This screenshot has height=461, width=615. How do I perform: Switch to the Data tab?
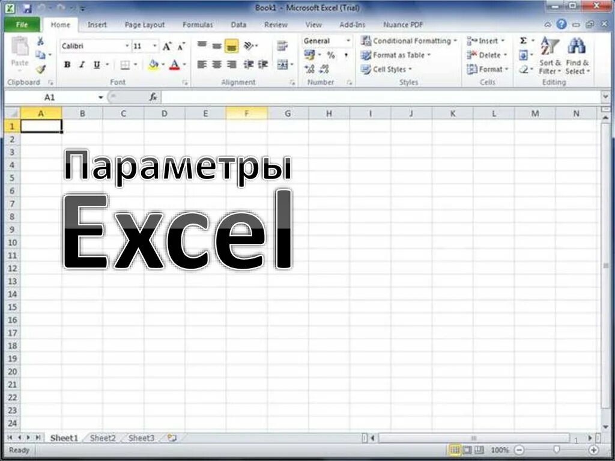coord(238,25)
